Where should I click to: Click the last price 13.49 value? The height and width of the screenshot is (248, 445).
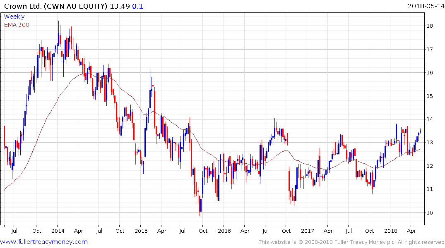(120, 6)
